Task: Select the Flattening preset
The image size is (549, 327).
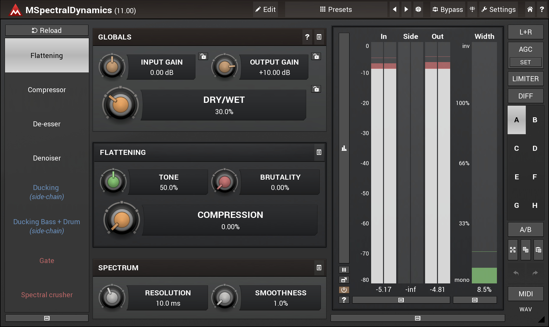Action: [47, 55]
